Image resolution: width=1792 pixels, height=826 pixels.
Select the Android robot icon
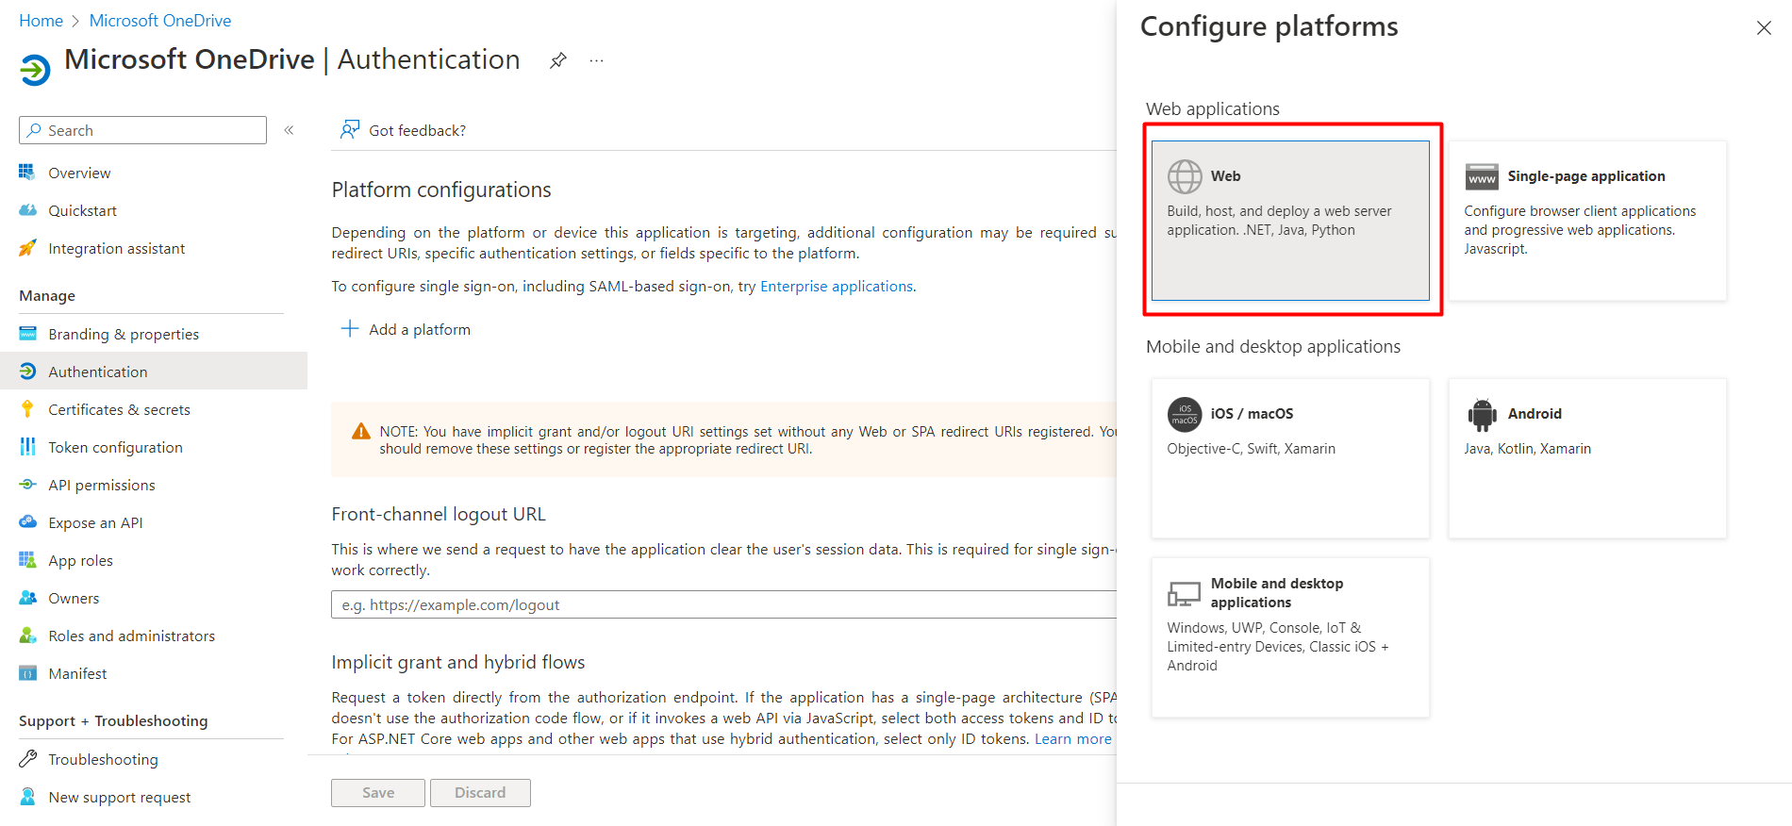1482,414
